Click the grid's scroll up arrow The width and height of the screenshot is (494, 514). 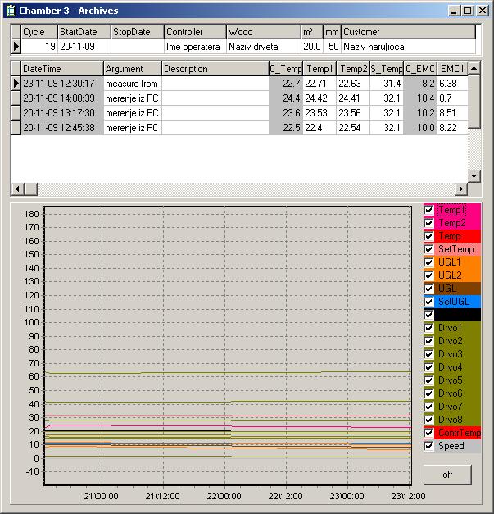click(x=474, y=68)
